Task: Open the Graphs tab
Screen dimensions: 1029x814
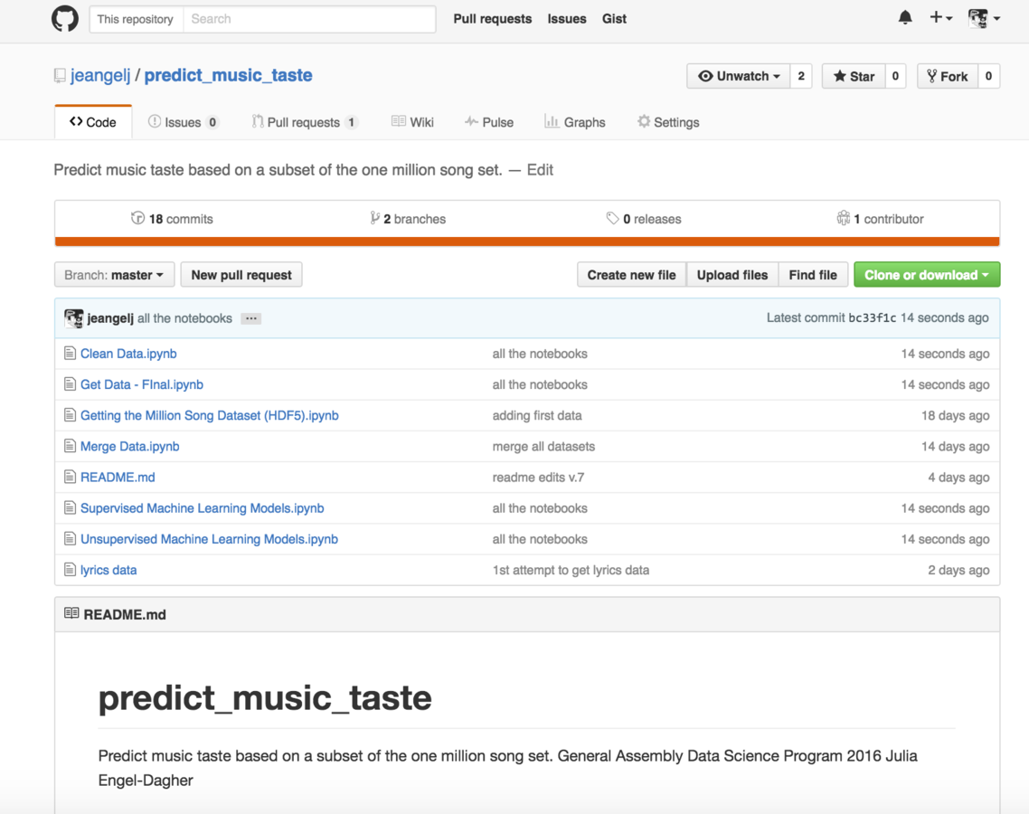Action: (x=575, y=122)
